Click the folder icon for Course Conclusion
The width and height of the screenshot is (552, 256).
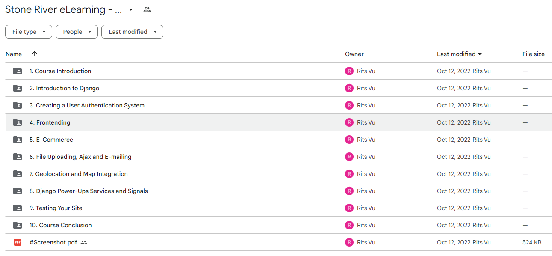18,225
